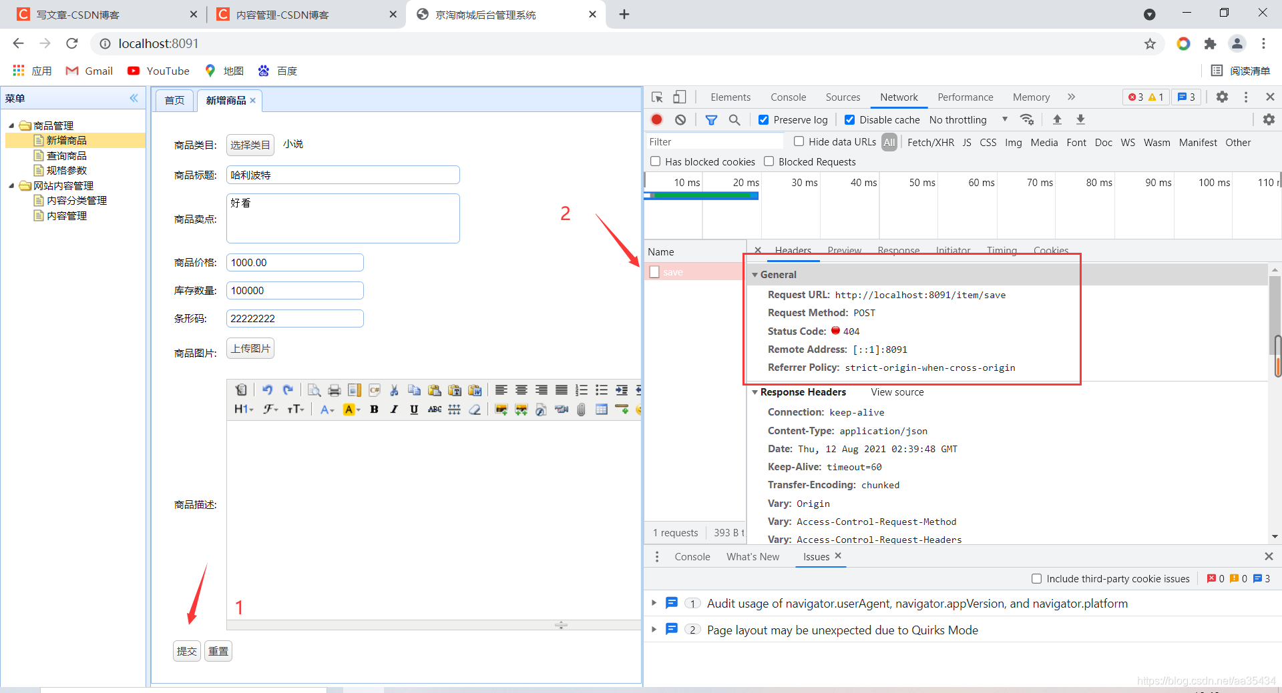Click the import HAR upload arrow icon

[x=1057, y=119]
